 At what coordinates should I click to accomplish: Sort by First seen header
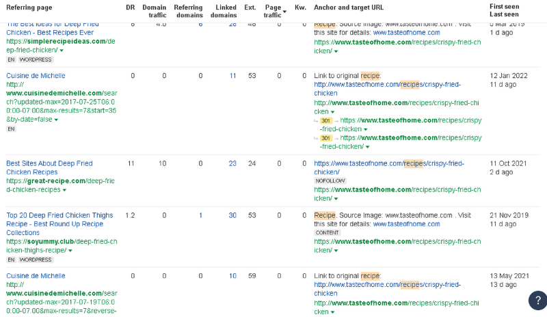tap(504, 6)
